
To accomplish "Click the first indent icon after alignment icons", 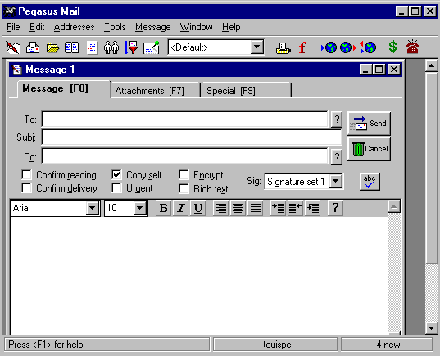I will [x=278, y=208].
